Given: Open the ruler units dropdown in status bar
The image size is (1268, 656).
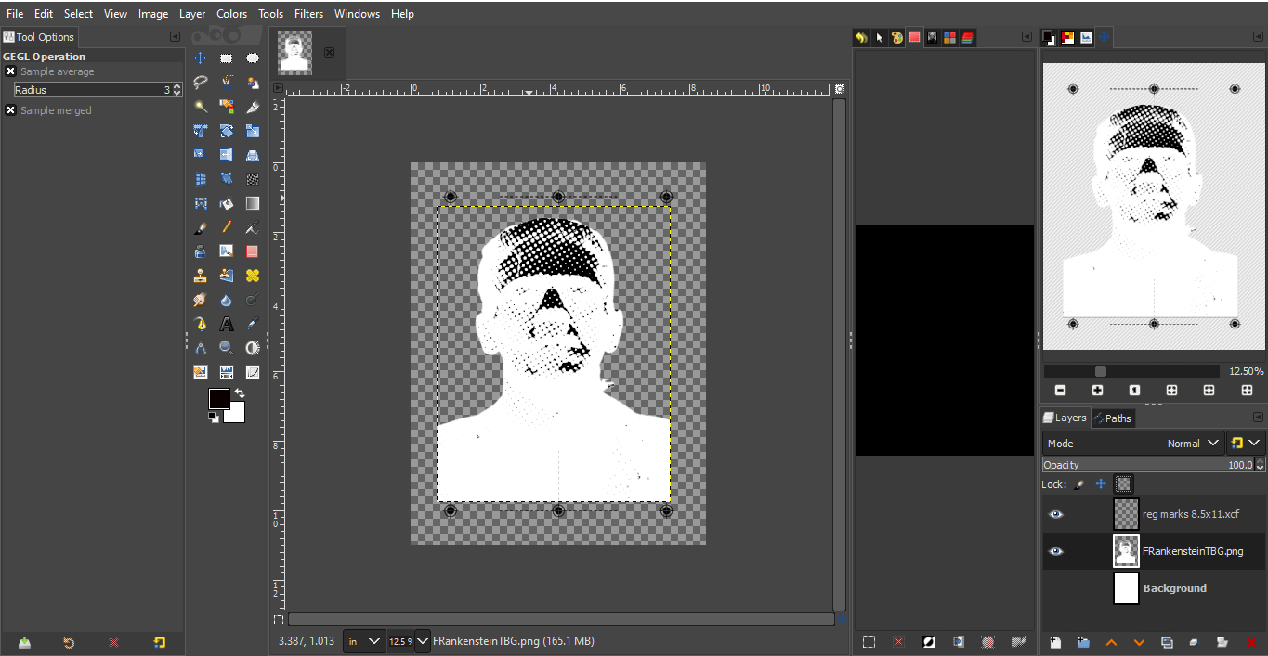Looking at the screenshot, I should (x=364, y=641).
